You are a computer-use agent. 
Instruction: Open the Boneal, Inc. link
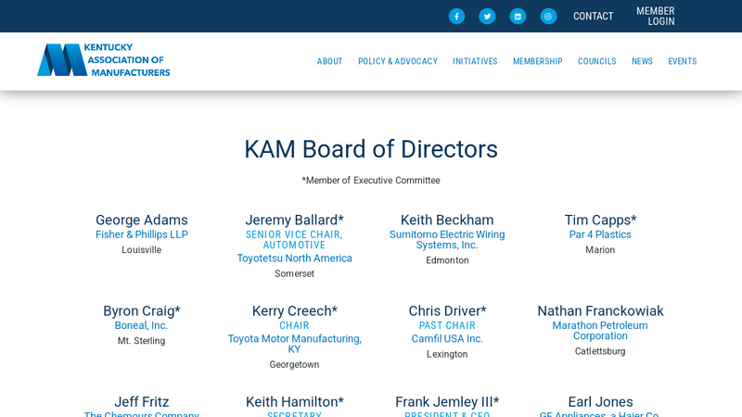tap(141, 325)
